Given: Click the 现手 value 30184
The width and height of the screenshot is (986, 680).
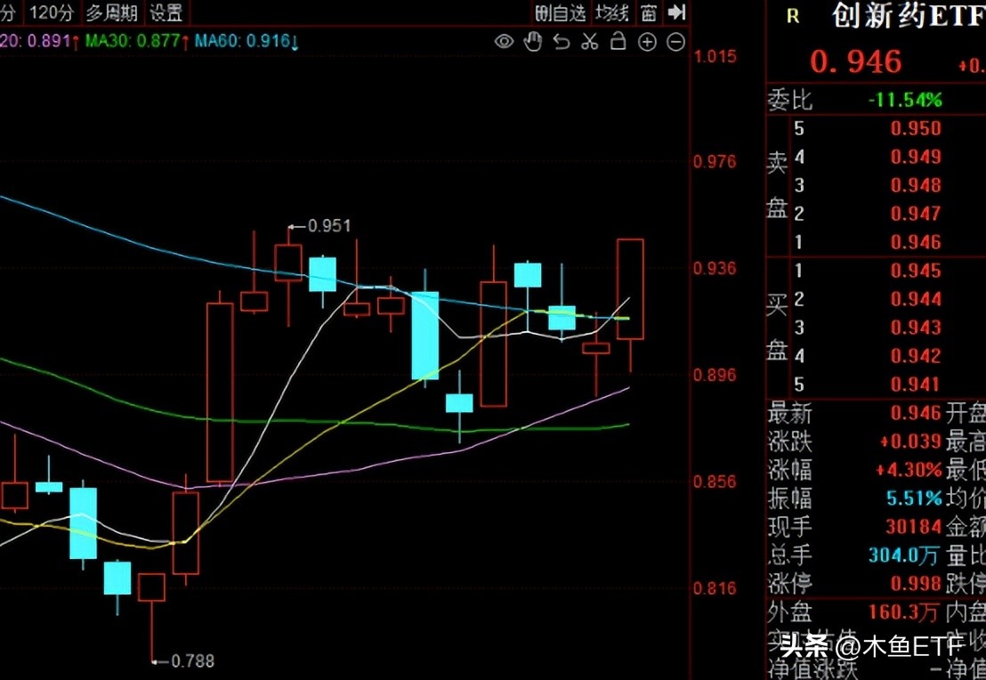Looking at the screenshot, I should [x=913, y=527].
